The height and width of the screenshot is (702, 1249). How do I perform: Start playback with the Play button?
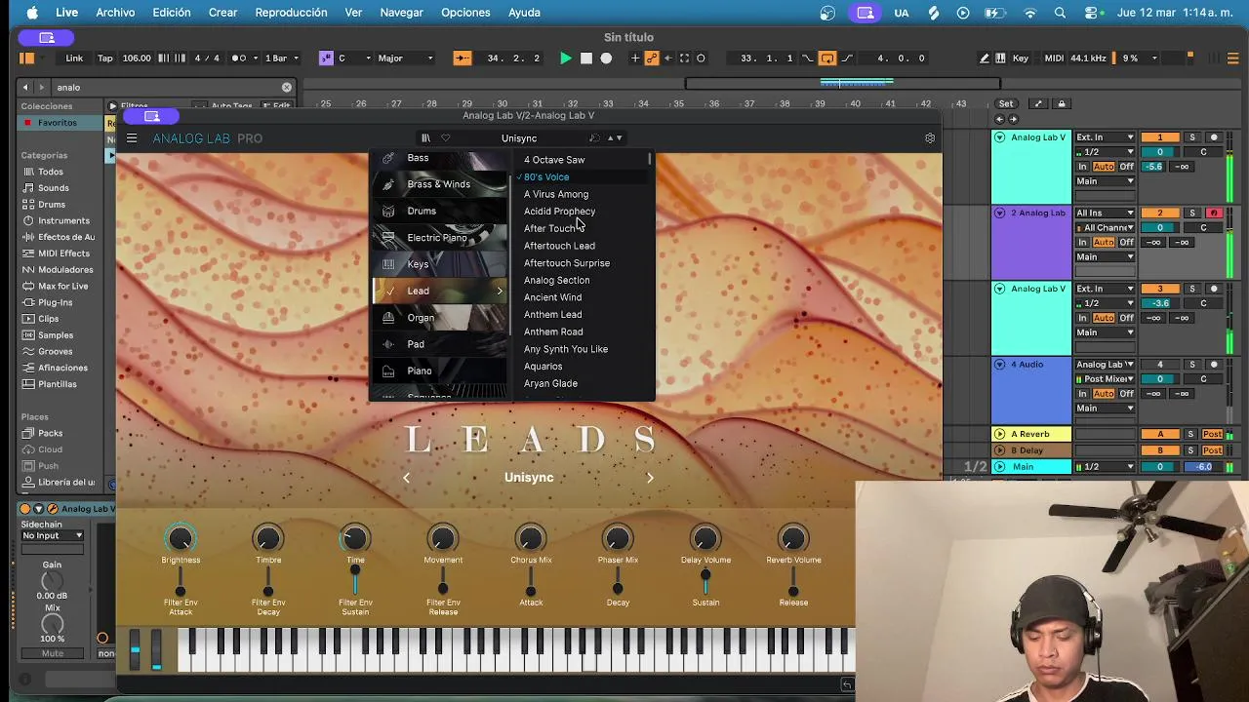566,58
